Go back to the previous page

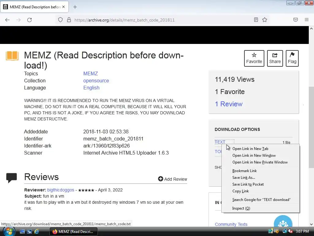pyautogui.click(x=7, y=20)
